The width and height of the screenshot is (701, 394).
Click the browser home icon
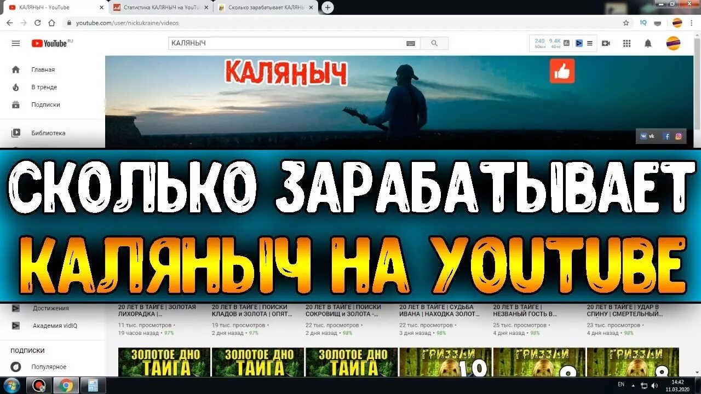52,23
